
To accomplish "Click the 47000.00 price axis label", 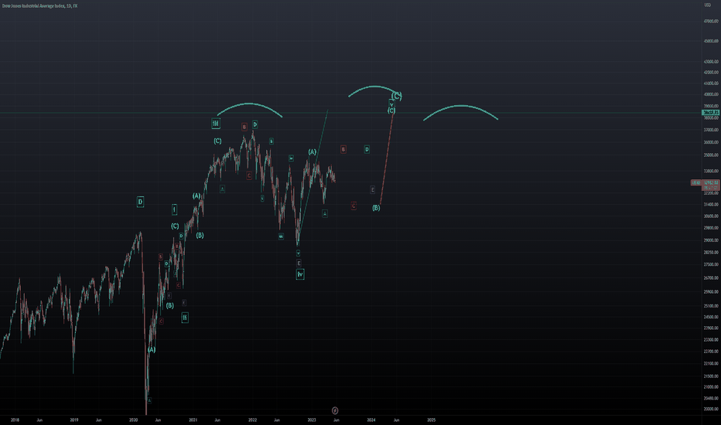I will 711,21.
